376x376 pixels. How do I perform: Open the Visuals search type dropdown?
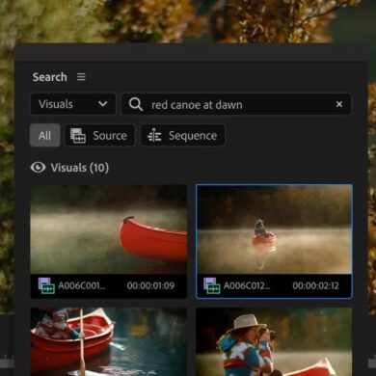coord(73,104)
